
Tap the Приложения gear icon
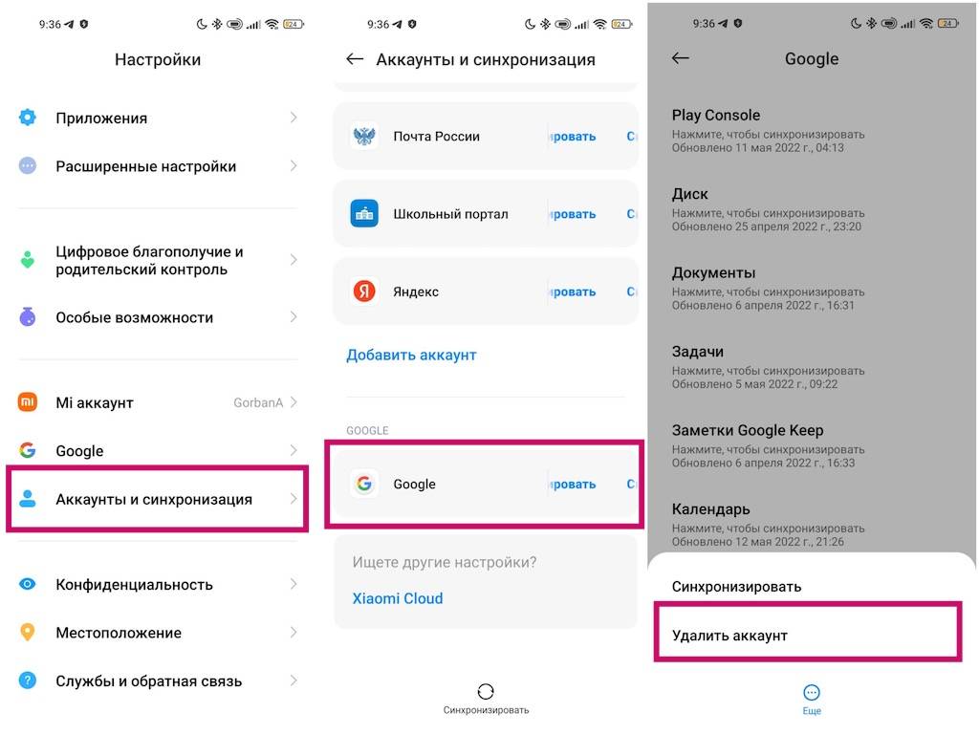28,118
